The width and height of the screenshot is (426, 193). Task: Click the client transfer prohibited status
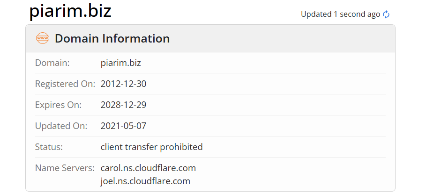pyautogui.click(x=151, y=147)
